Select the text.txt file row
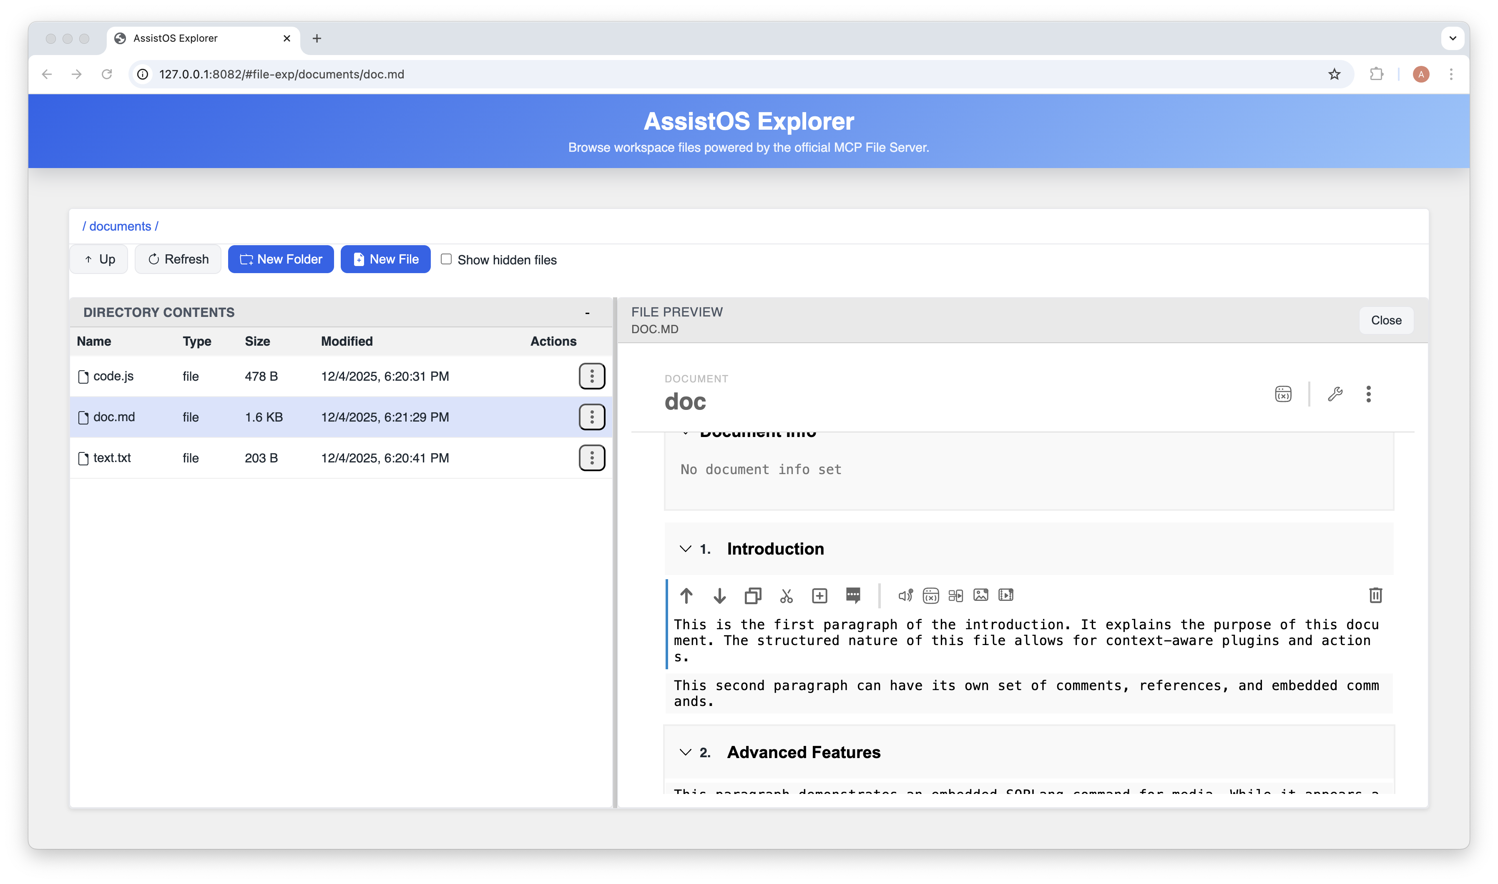This screenshot has height=884, width=1498. point(341,457)
